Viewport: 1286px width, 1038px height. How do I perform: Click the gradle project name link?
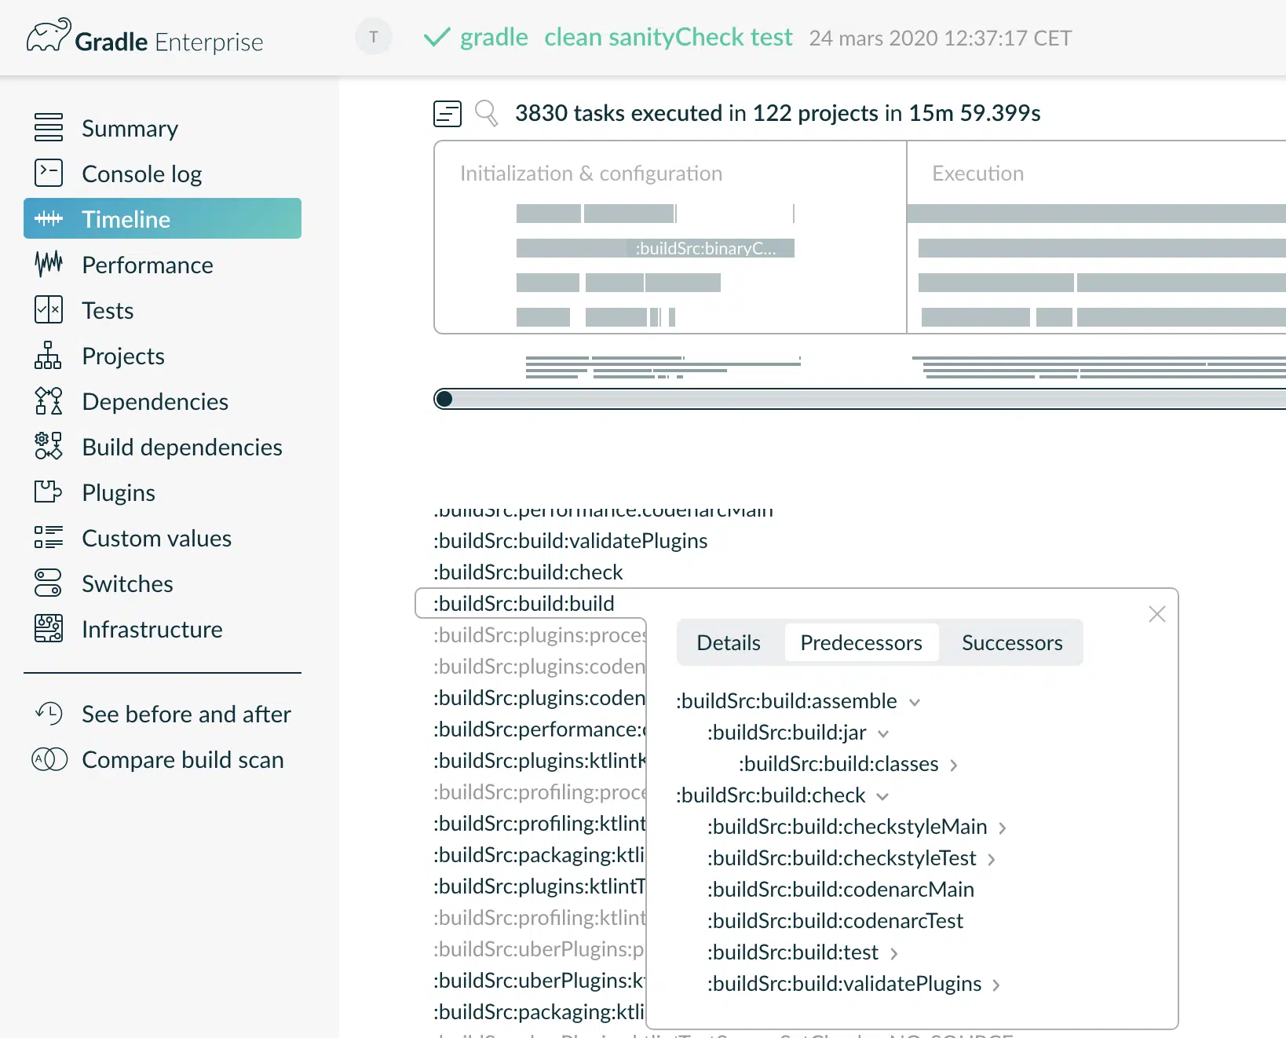click(x=494, y=37)
